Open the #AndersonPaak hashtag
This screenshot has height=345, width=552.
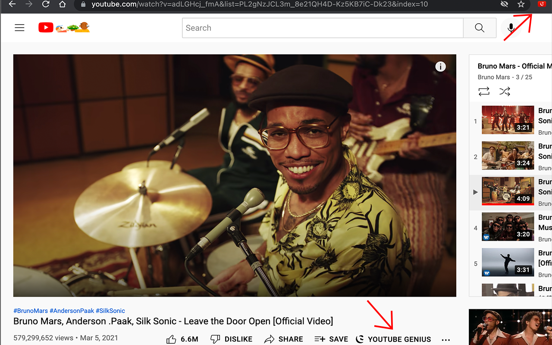[72, 310]
